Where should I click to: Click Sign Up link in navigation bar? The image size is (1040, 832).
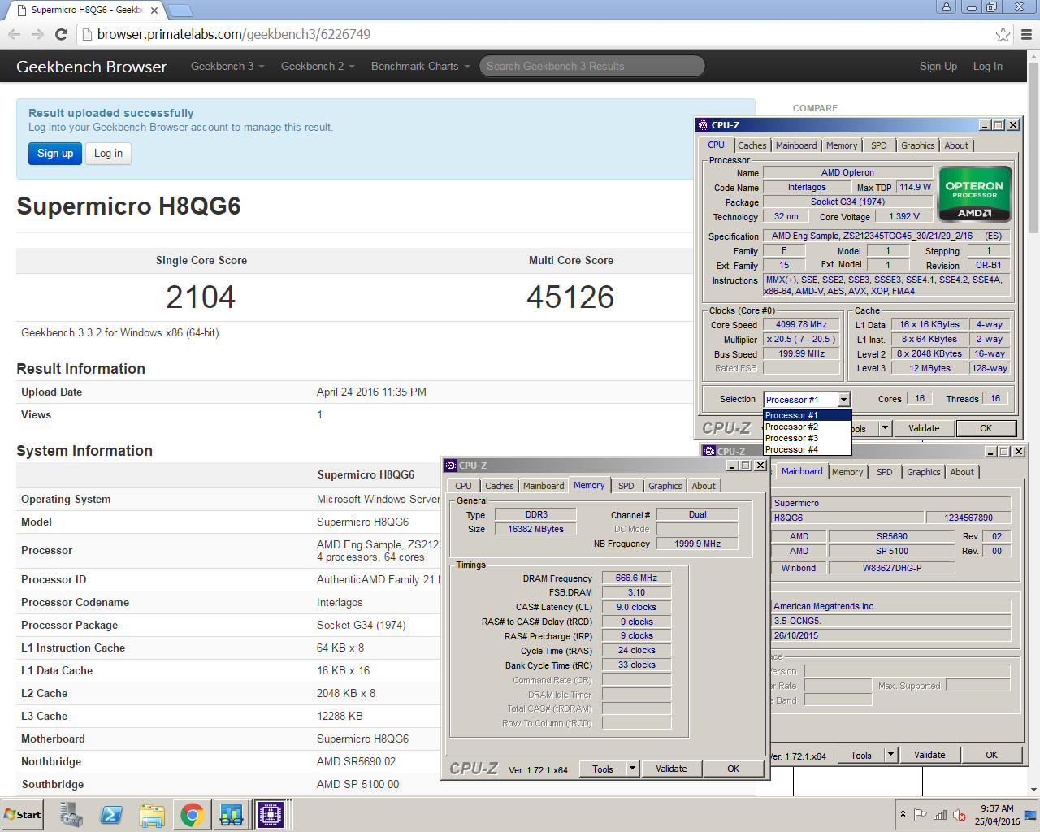coord(938,66)
